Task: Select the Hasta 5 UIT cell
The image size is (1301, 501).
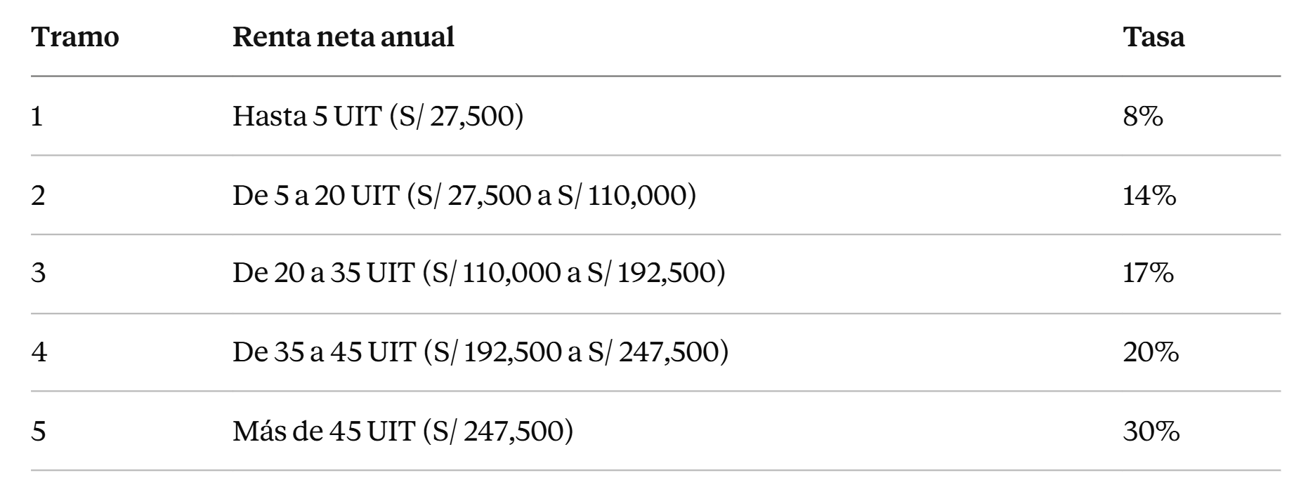Action: [x=378, y=116]
